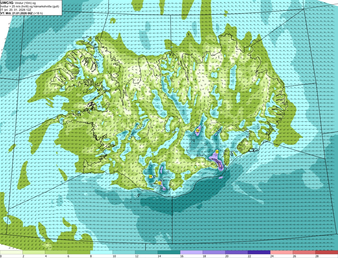Click the legend scale label '6'
This screenshot has height=258, width=338.
coord(68,256)
